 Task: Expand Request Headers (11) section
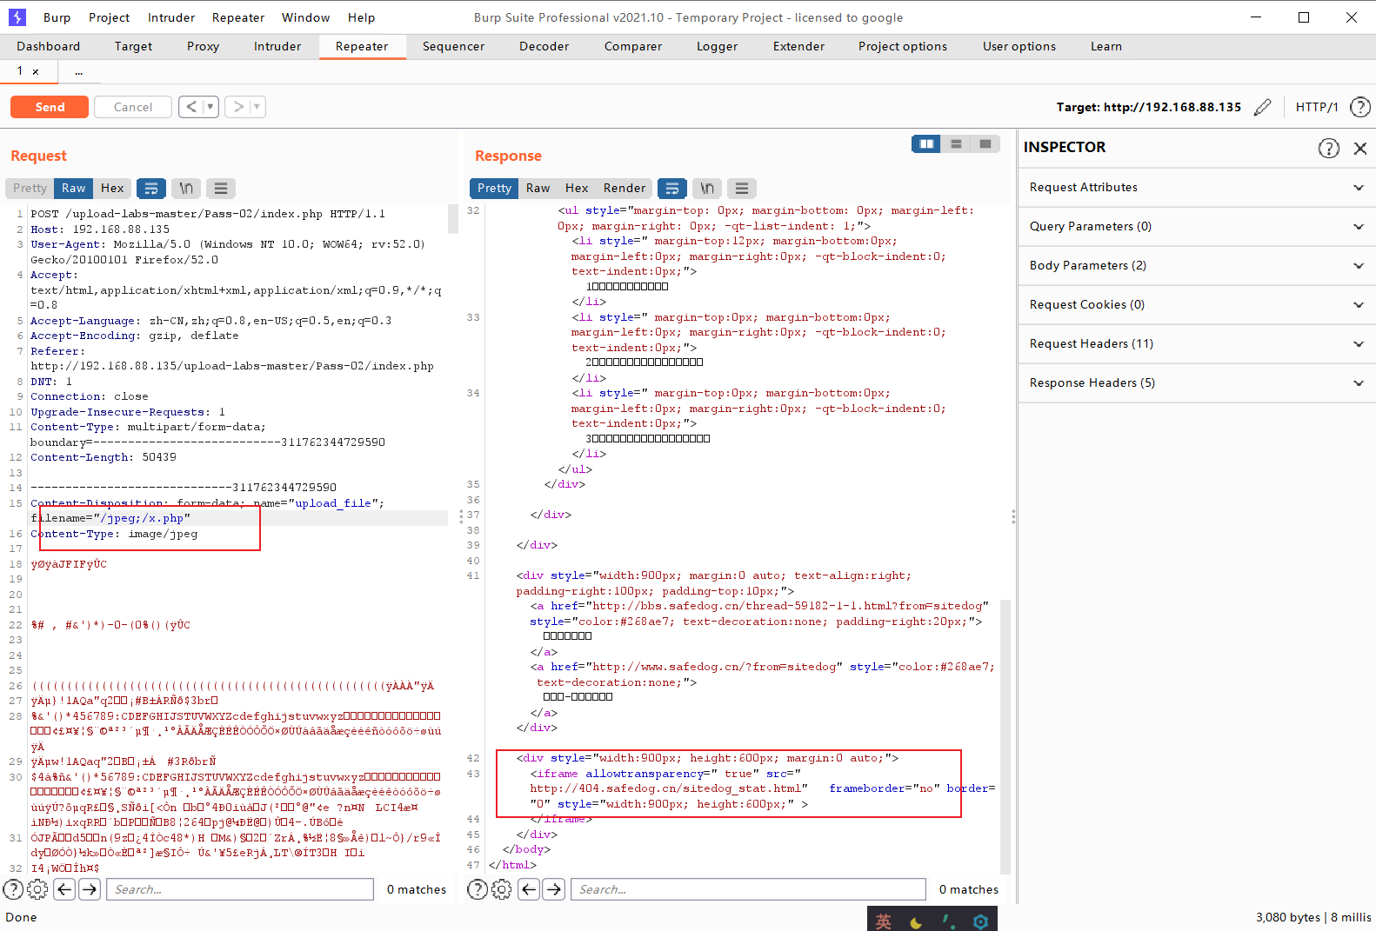click(x=1197, y=344)
